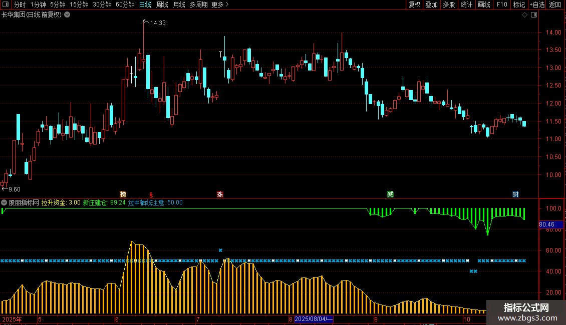Click the 拉升资金: 3.00 value
This screenshot has width=566, height=325.
61,202
